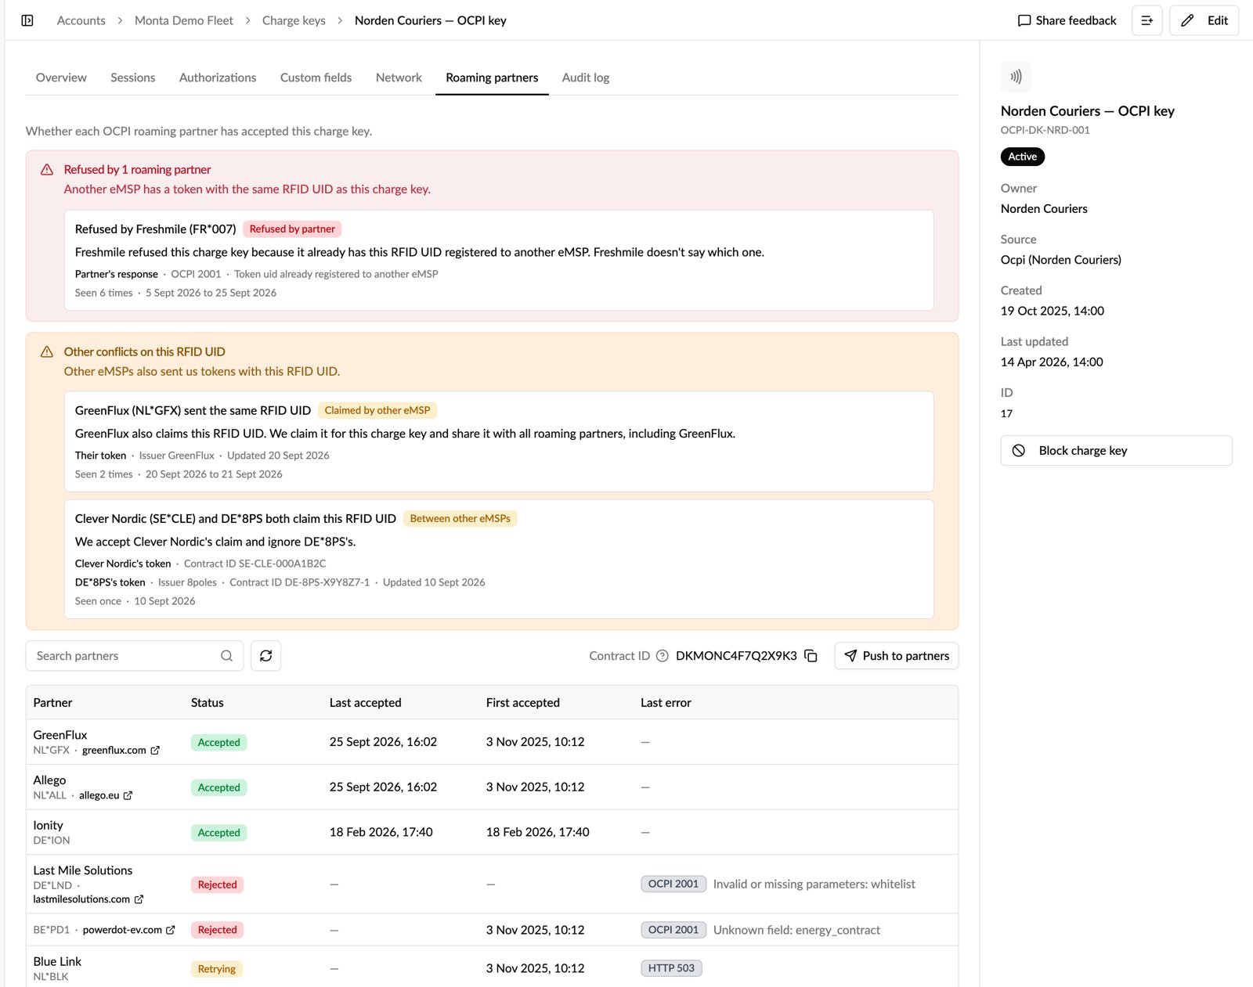Go to the Authorizations tab
The width and height of the screenshot is (1253, 987).
point(218,77)
